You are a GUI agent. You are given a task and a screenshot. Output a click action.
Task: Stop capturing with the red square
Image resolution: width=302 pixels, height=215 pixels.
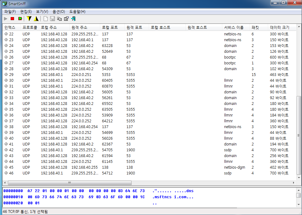coord(12,19)
